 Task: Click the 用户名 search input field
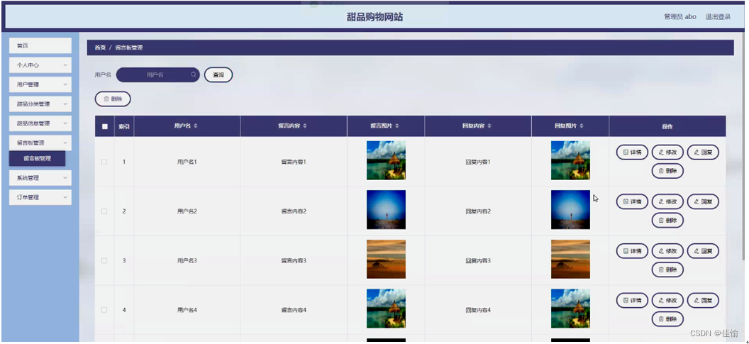point(155,74)
